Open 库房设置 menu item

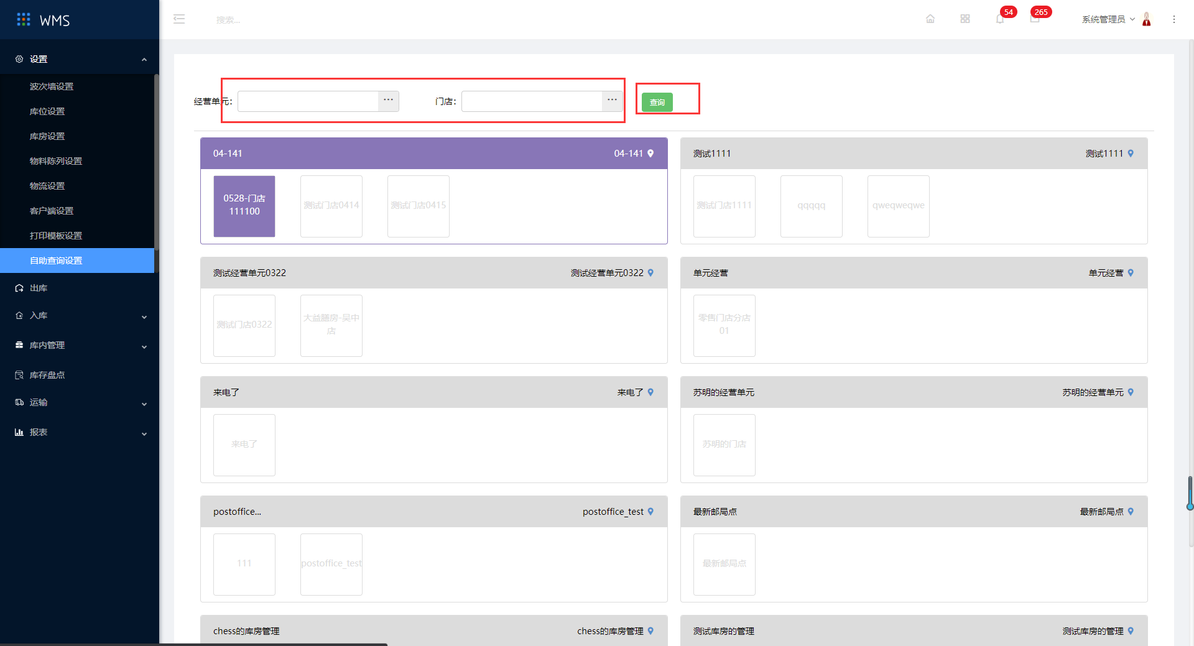(77, 136)
